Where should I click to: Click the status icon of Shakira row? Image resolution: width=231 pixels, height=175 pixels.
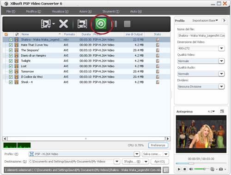[158, 40]
